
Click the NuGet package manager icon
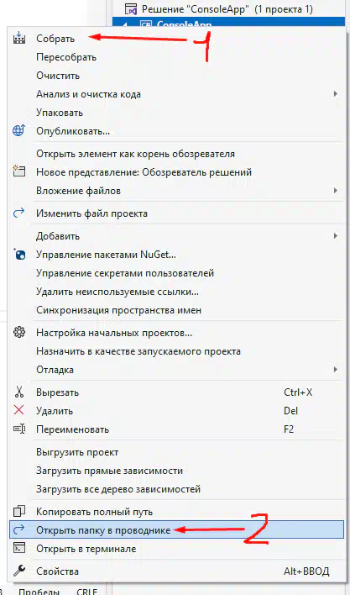(18, 255)
